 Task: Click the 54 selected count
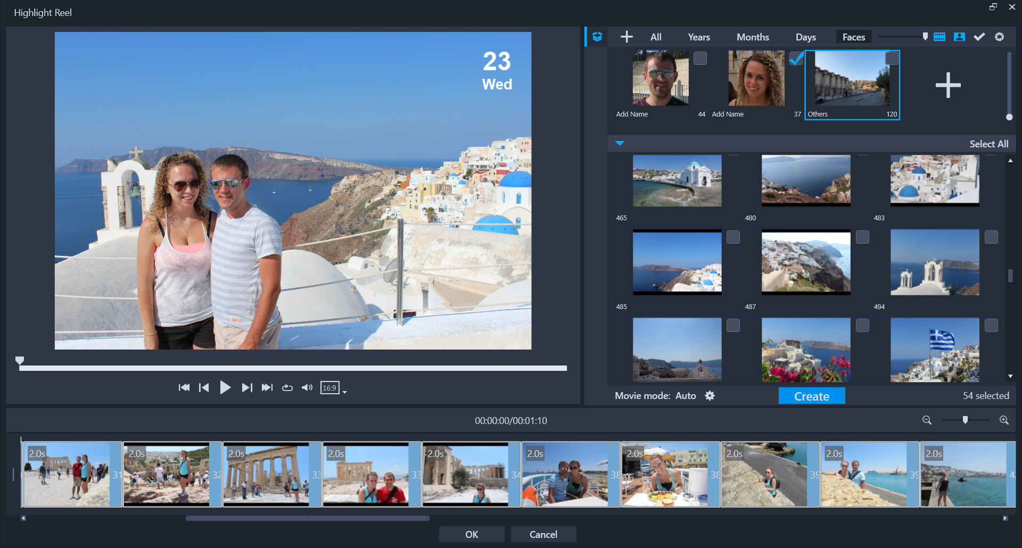[986, 396]
